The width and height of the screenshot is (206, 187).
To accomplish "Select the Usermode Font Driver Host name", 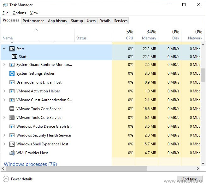I will point(39,82).
